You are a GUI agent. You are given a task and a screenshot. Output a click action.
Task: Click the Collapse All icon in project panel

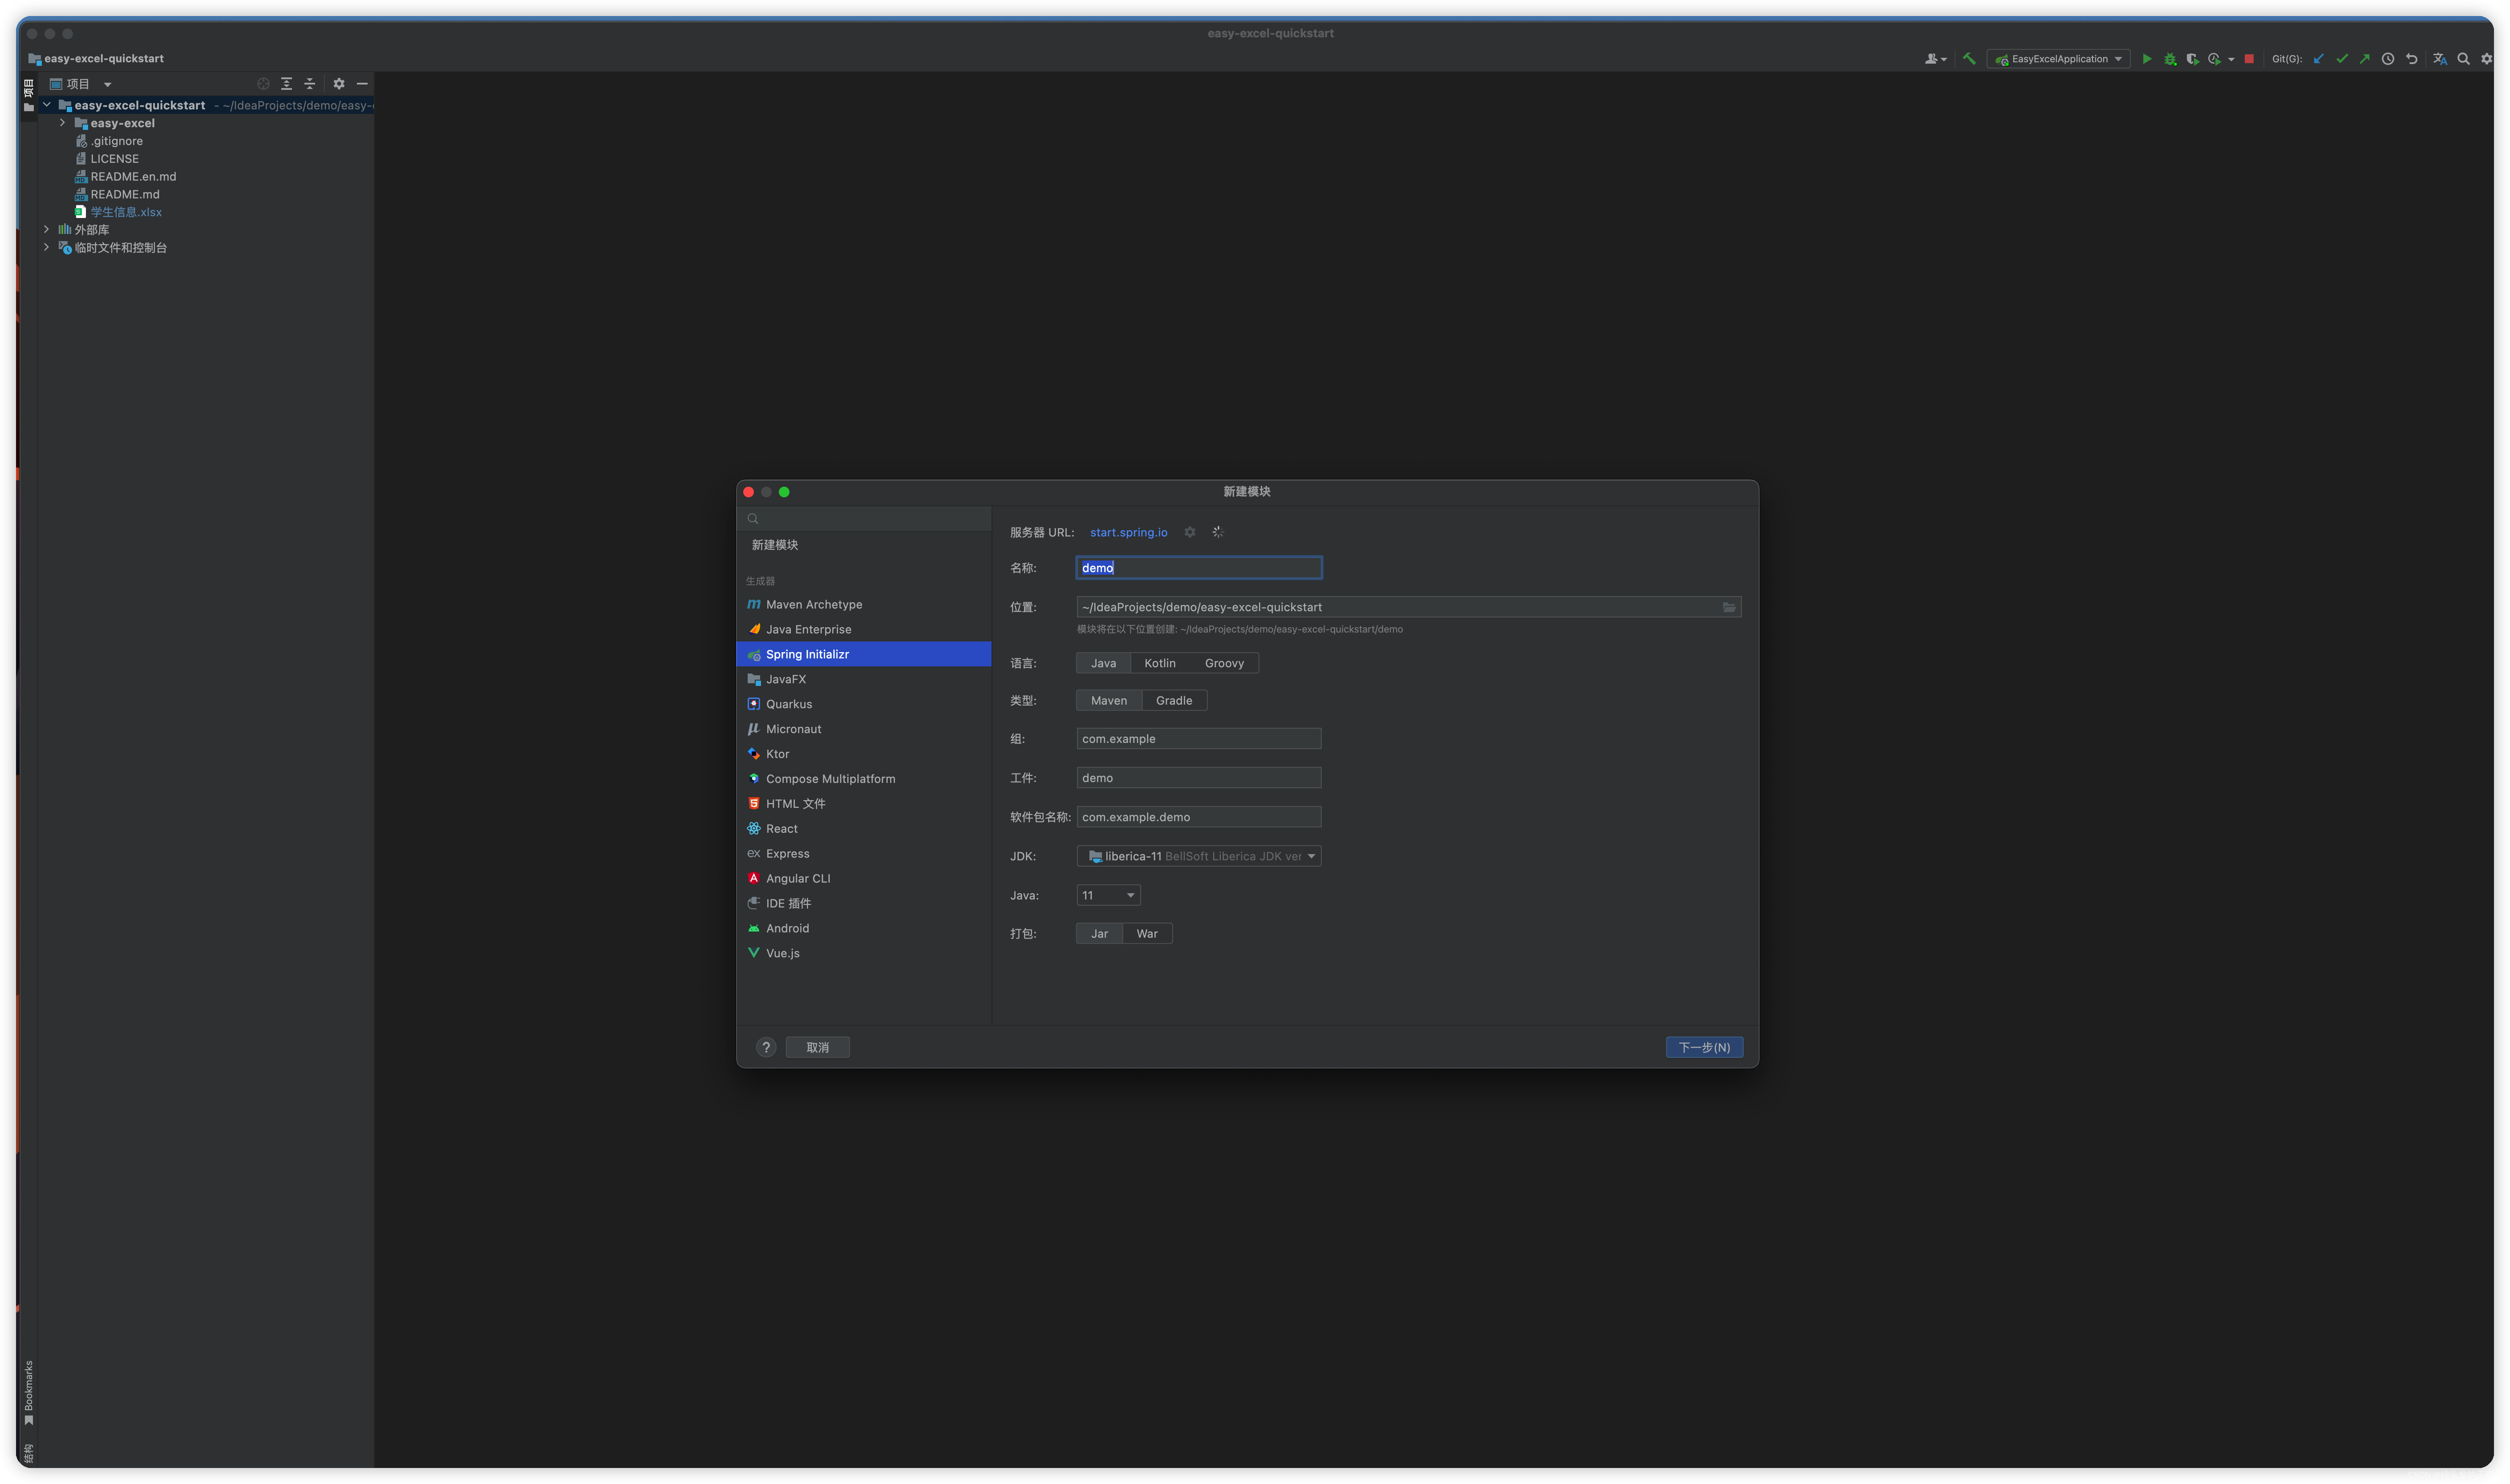[x=309, y=84]
